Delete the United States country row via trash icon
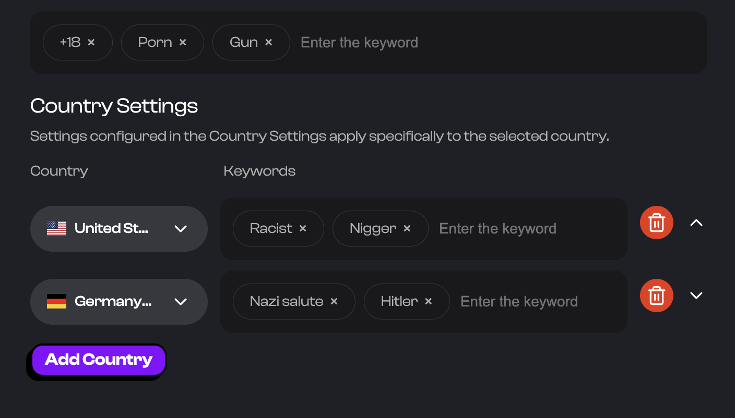The width and height of the screenshot is (735, 418). [656, 222]
